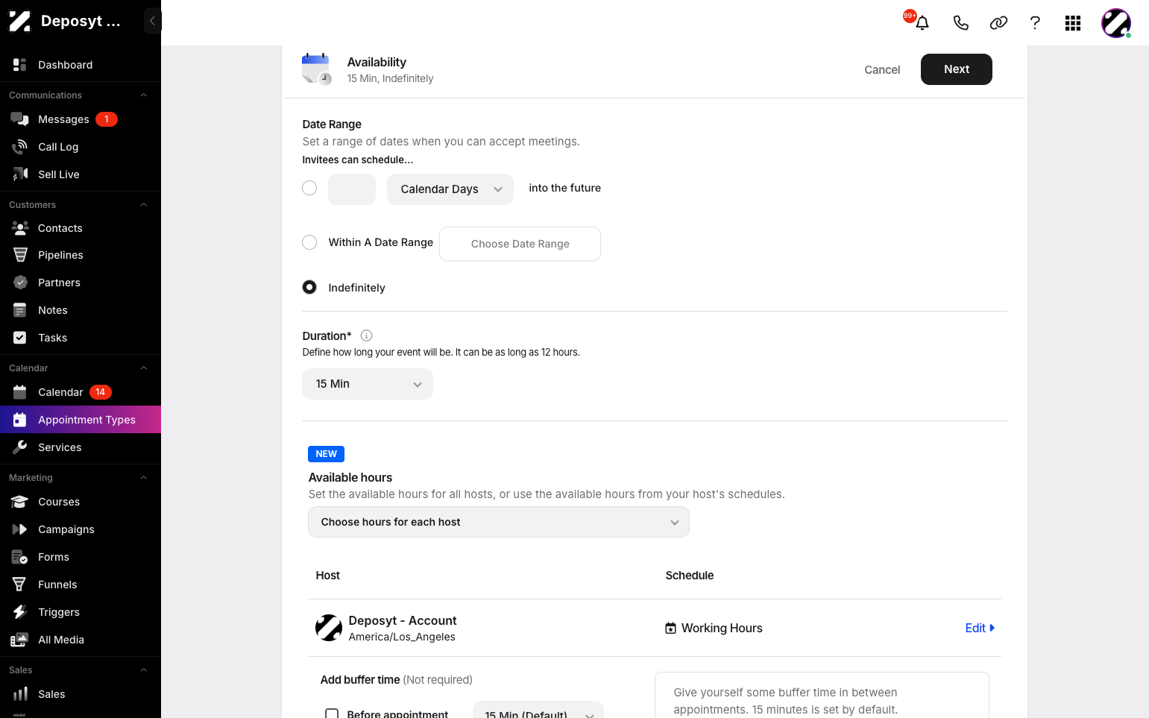Click the Pipelines funnel icon
Image resolution: width=1149 pixels, height=718 pixels.
(x=20, y=255)
